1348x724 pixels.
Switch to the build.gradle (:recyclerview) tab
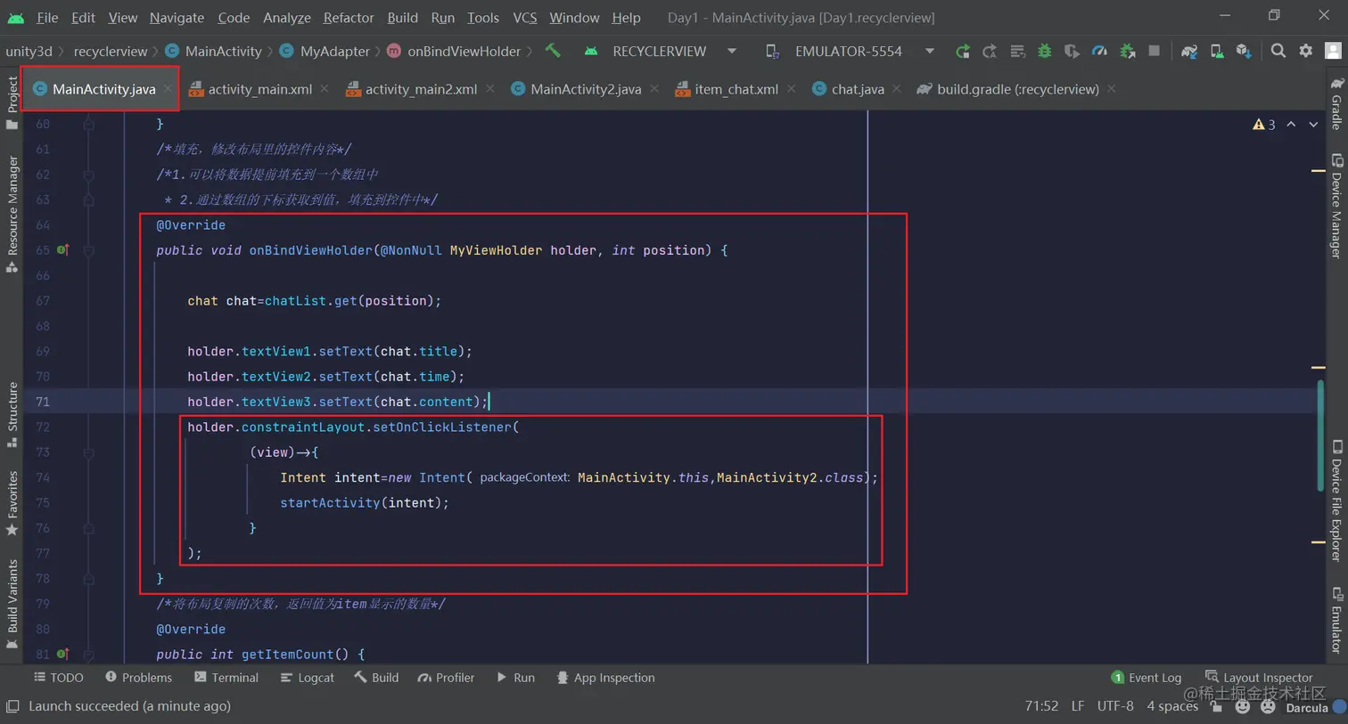tap(1017, 89)
